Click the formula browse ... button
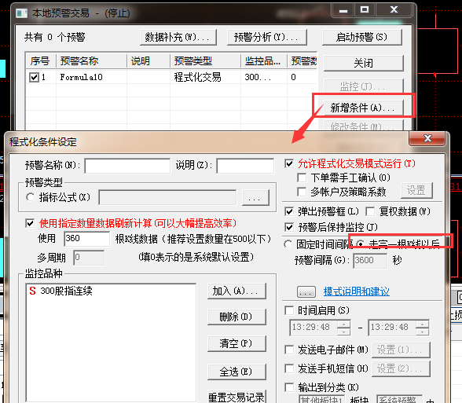Screen dimensions: 462x403 [255, 197]
